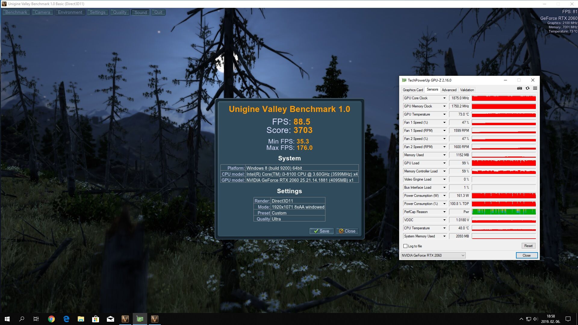Click GPU-Z title bar app icon
The height and width of the screenshot is (325, 578).
(404, 80)
